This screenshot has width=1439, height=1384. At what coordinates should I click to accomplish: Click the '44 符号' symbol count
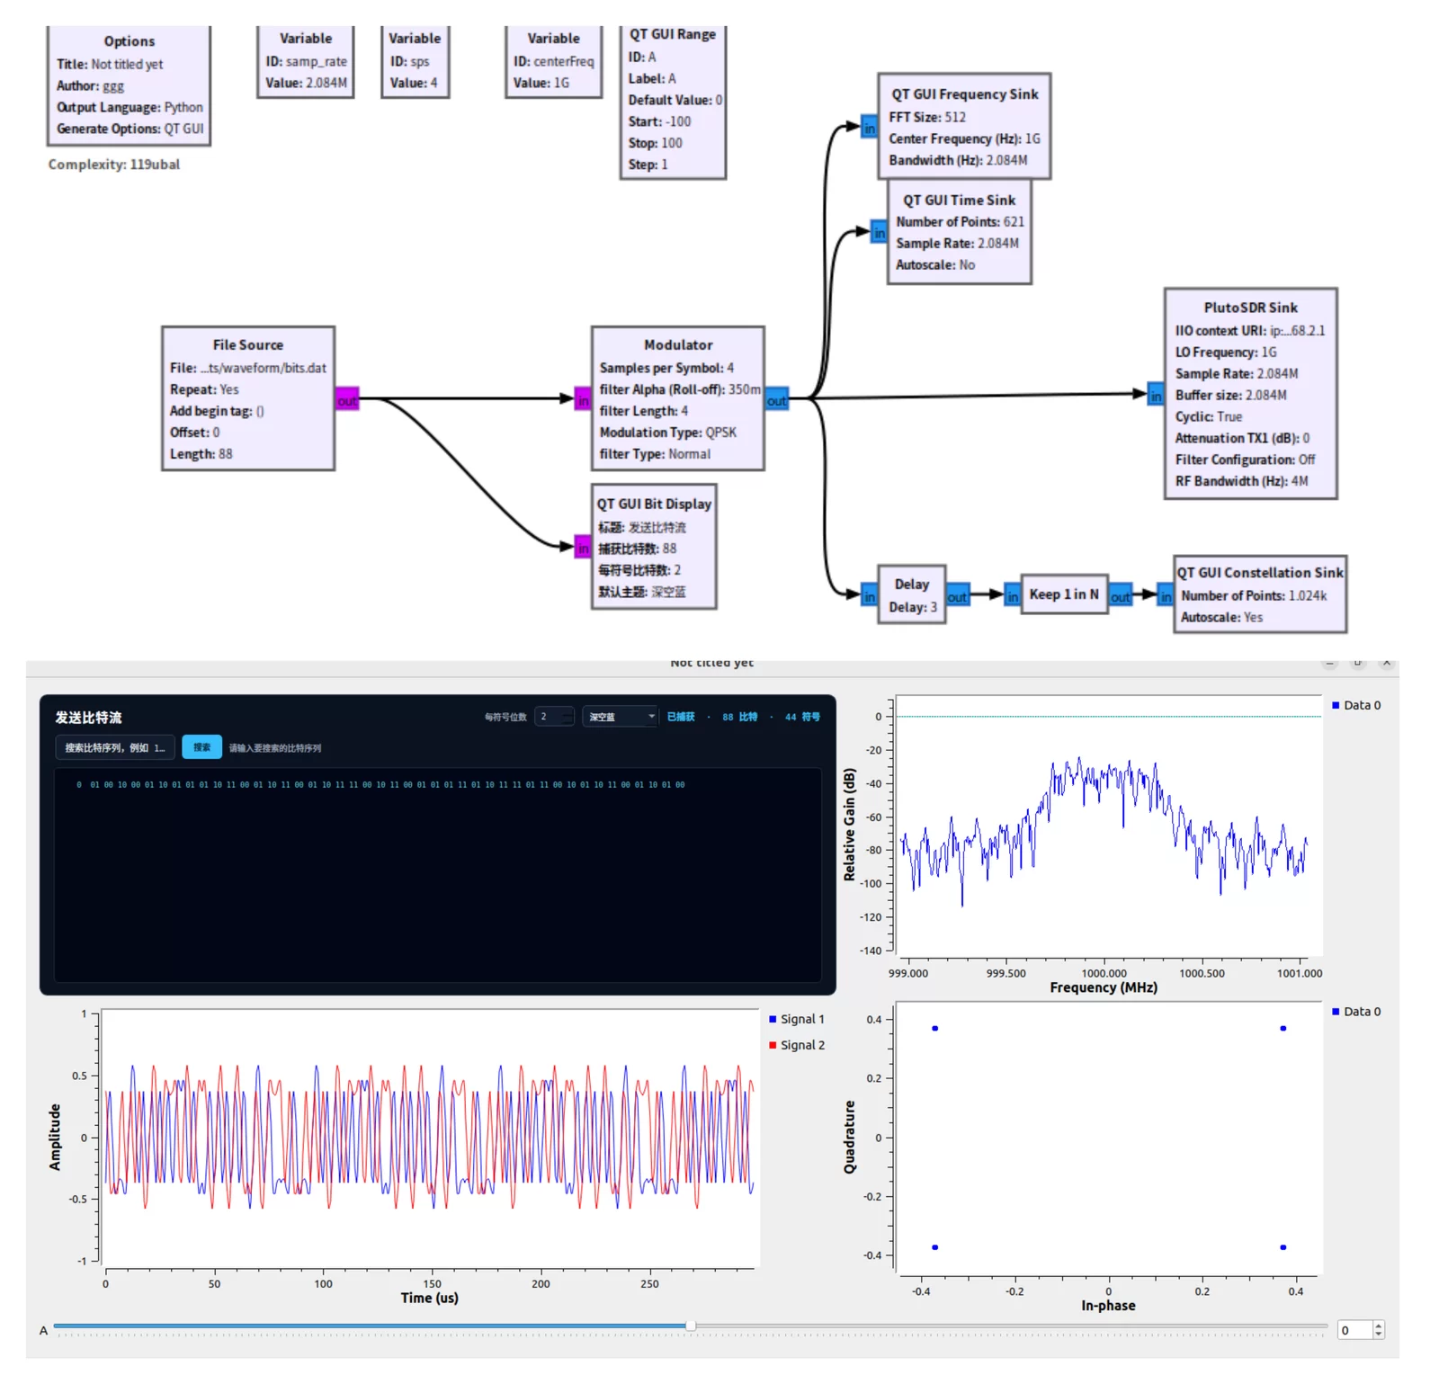tap(802, 717)
